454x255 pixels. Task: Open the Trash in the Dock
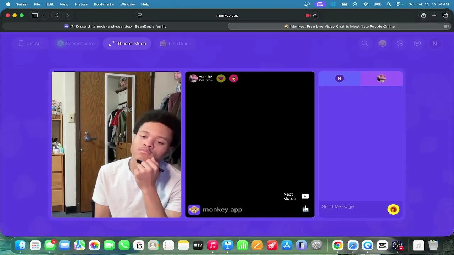(433, 245)
